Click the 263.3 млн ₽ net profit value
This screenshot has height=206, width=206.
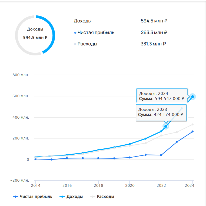pos(154,33)
